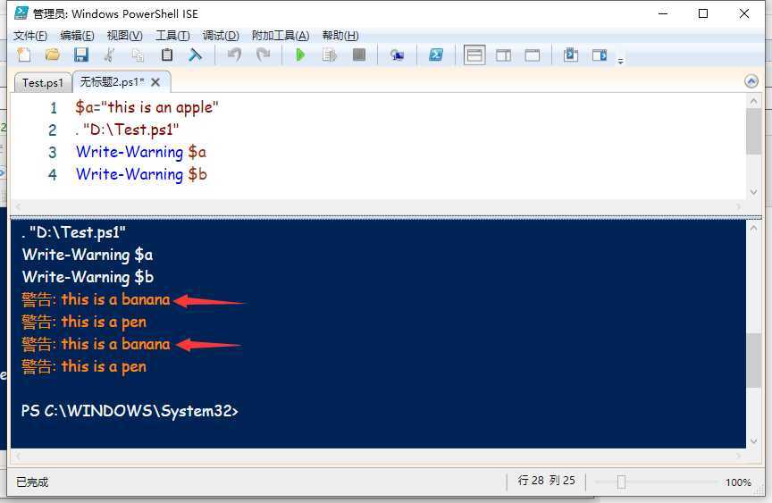Open a script file with folder icon
The height and width of the screenshot is (503, 772).
52,55
